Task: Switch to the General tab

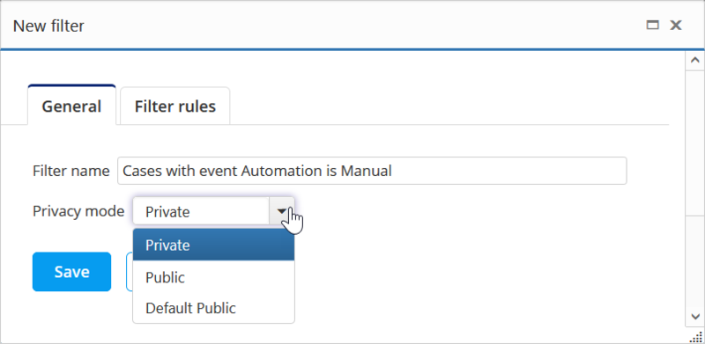Action: click(72, 105)
